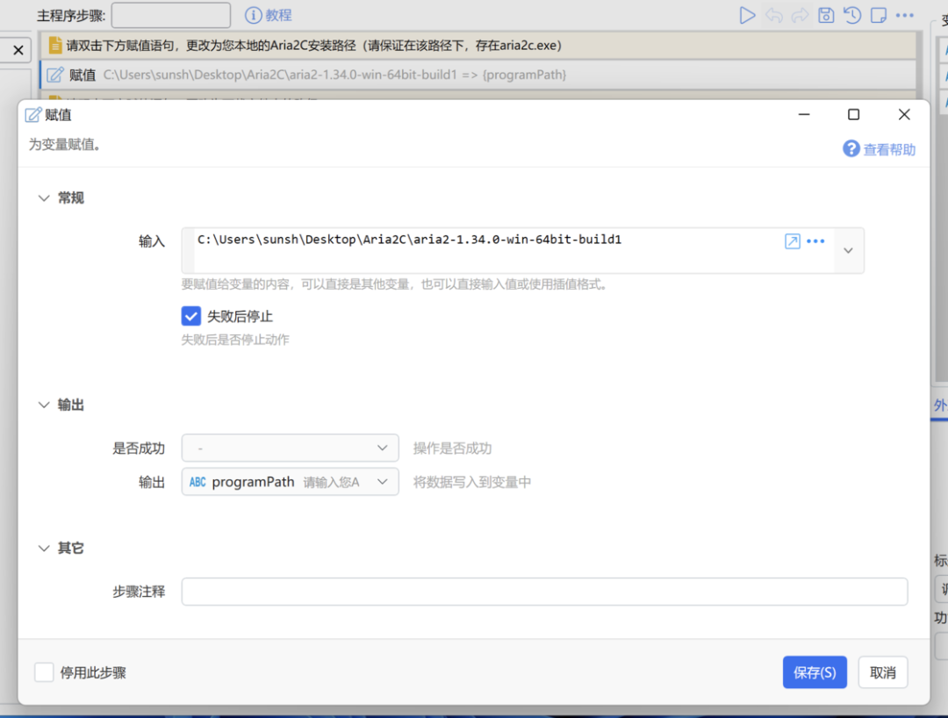The height and width of the screenshot is (718, 948).
Task: Uncheck the 失败后停止 checkbox
Action: (191, 315)
